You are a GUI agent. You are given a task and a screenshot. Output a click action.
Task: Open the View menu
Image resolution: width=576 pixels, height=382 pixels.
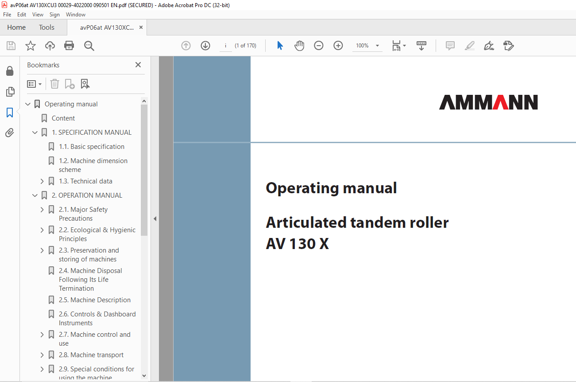[x=38, y=15]
